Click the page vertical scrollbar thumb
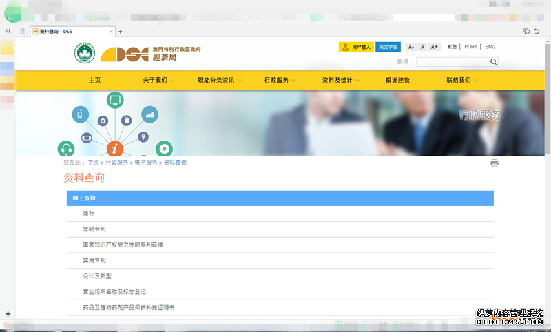 pos(548,98)
